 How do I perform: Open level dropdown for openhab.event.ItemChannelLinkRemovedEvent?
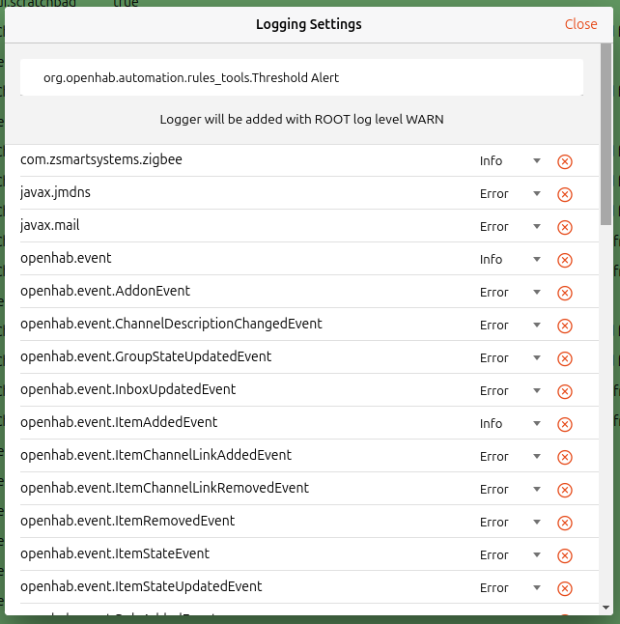510,490
